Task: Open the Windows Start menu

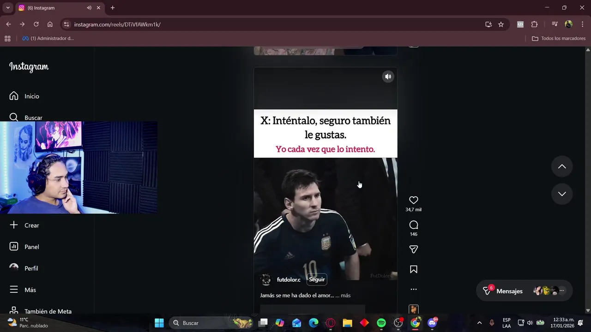Action: click(159, 323)
